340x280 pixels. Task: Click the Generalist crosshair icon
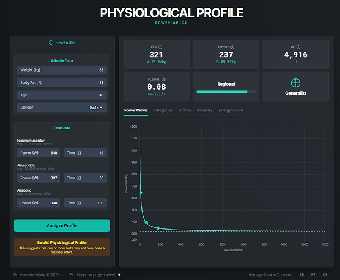click(296, 83)
